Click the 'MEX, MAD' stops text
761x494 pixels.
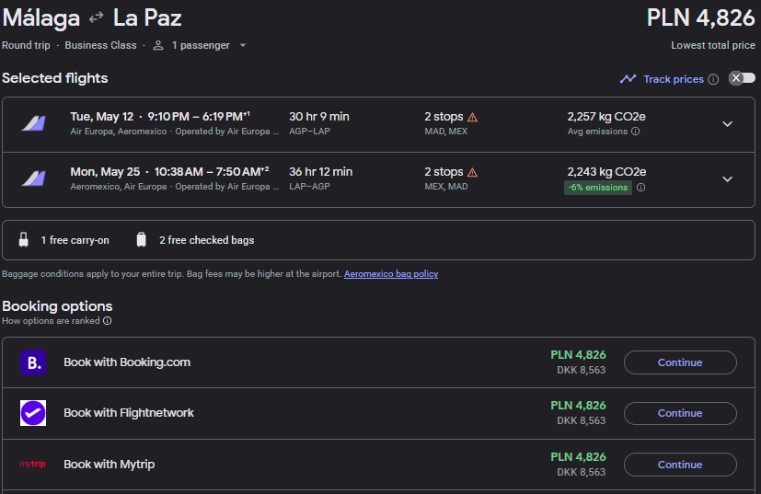pyautogui.click(x=446, y=187)
